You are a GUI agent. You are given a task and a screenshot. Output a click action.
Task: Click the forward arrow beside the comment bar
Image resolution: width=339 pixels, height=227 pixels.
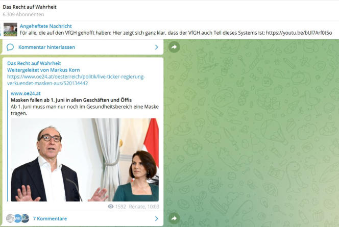(x=174, y=47)
